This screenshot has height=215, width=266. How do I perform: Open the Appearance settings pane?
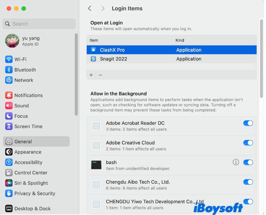28,152
